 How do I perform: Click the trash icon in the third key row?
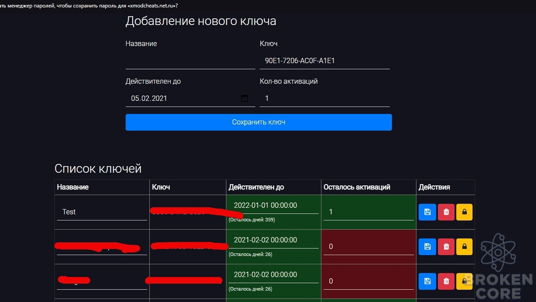pyautogui.click(x=446, y=281)
